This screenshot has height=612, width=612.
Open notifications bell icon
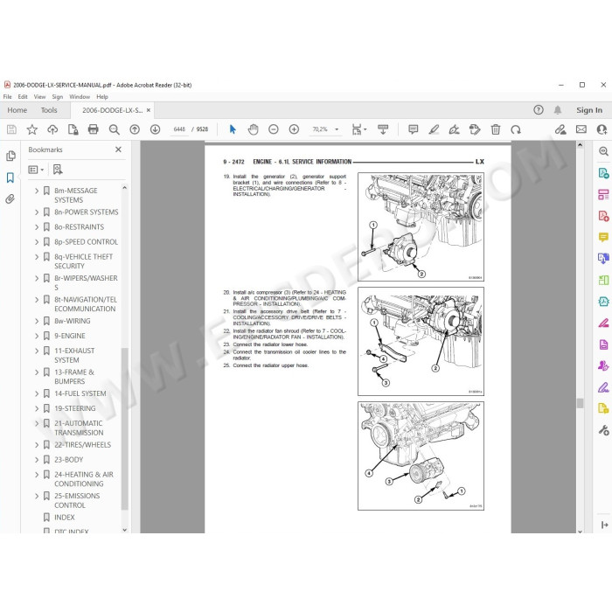pos(558,110)
